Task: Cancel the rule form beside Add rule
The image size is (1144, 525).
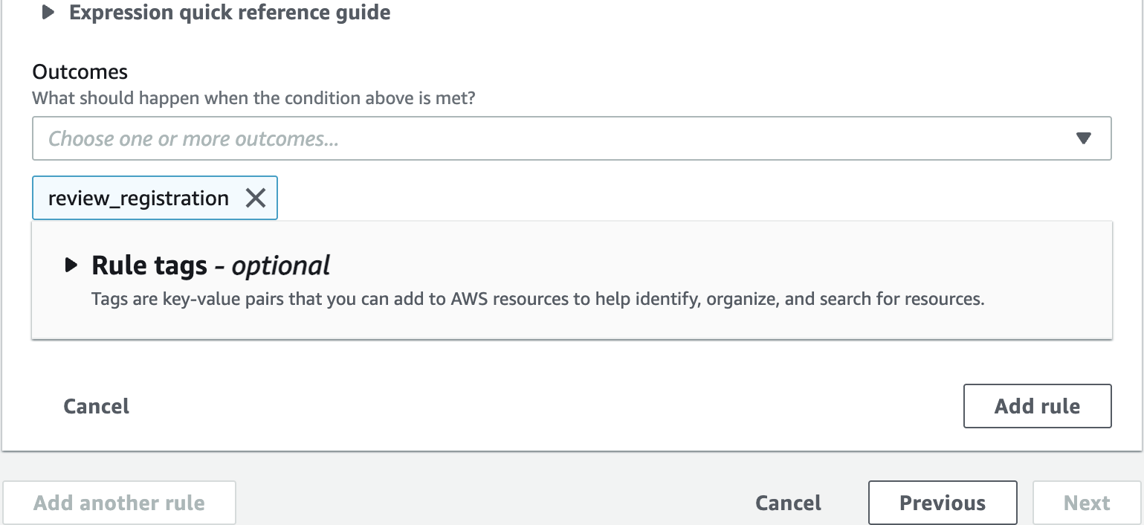Action: pos(97,406)
